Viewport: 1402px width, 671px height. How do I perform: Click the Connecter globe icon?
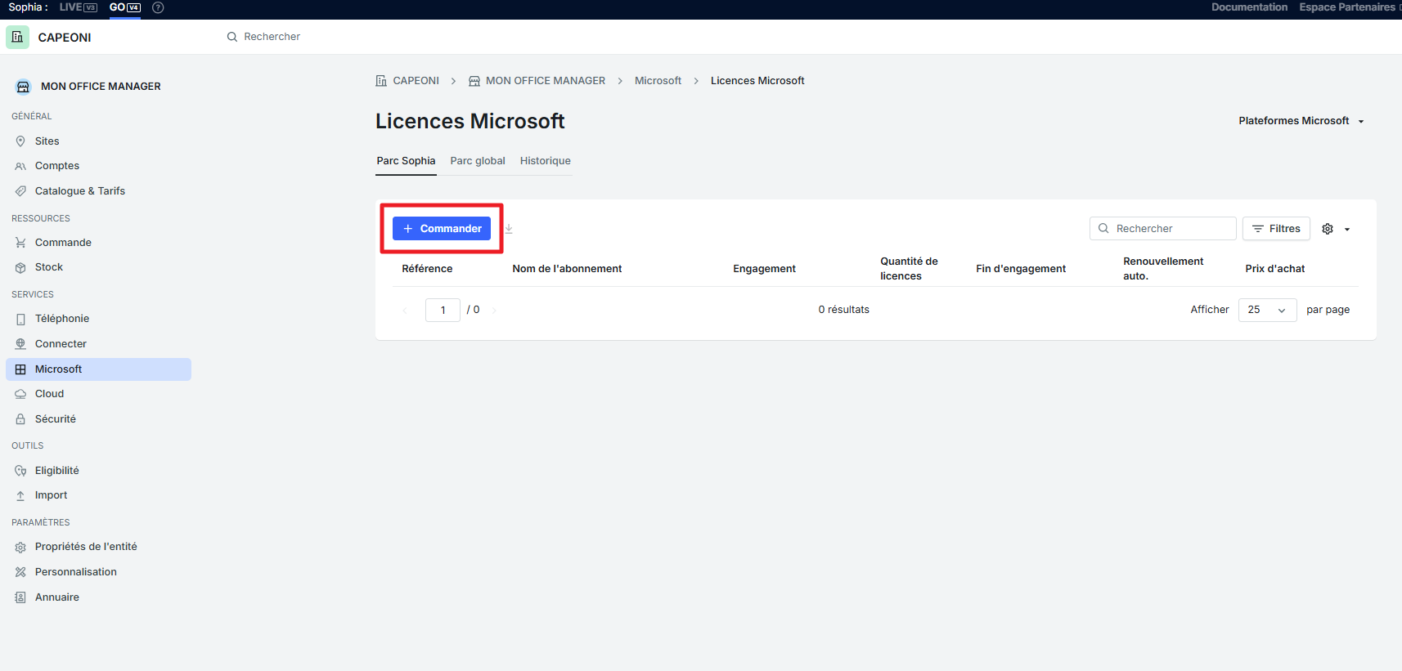(x=20, y=344)
